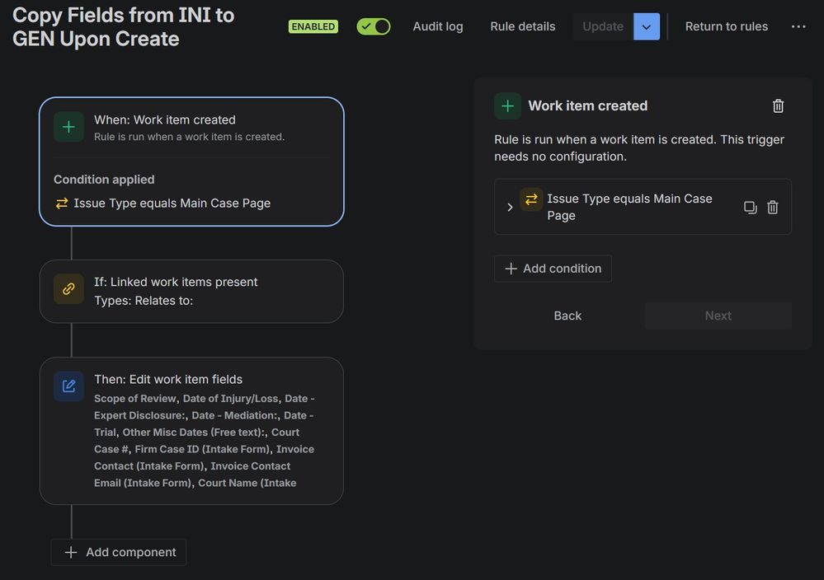Select the Then: Edit work item fields card
Image resolution: width=824 pixels, height=580 pixels.
click(x=191, y=431)
